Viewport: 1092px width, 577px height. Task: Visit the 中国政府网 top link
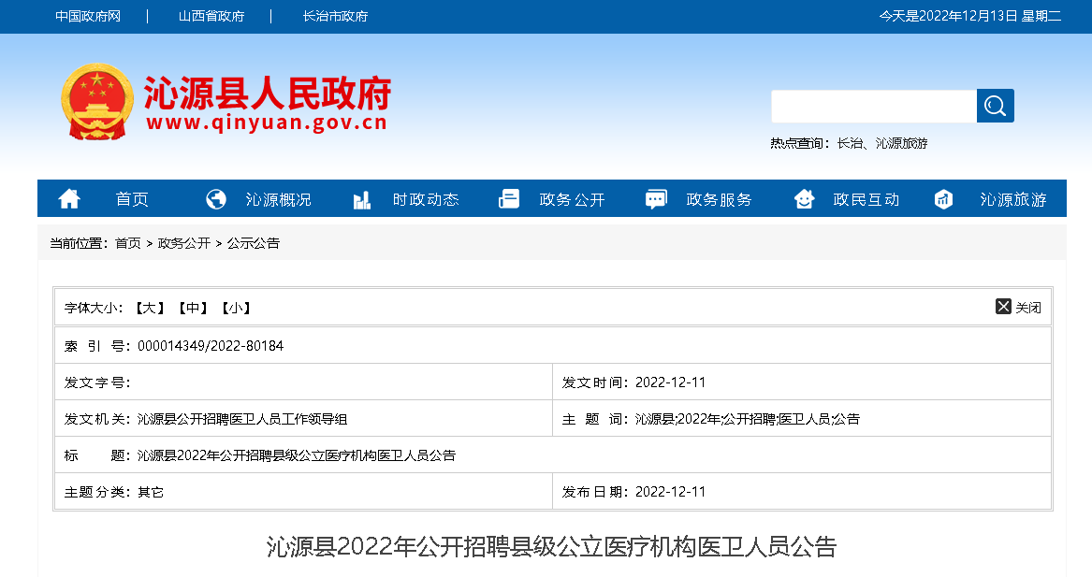[88, 16]
